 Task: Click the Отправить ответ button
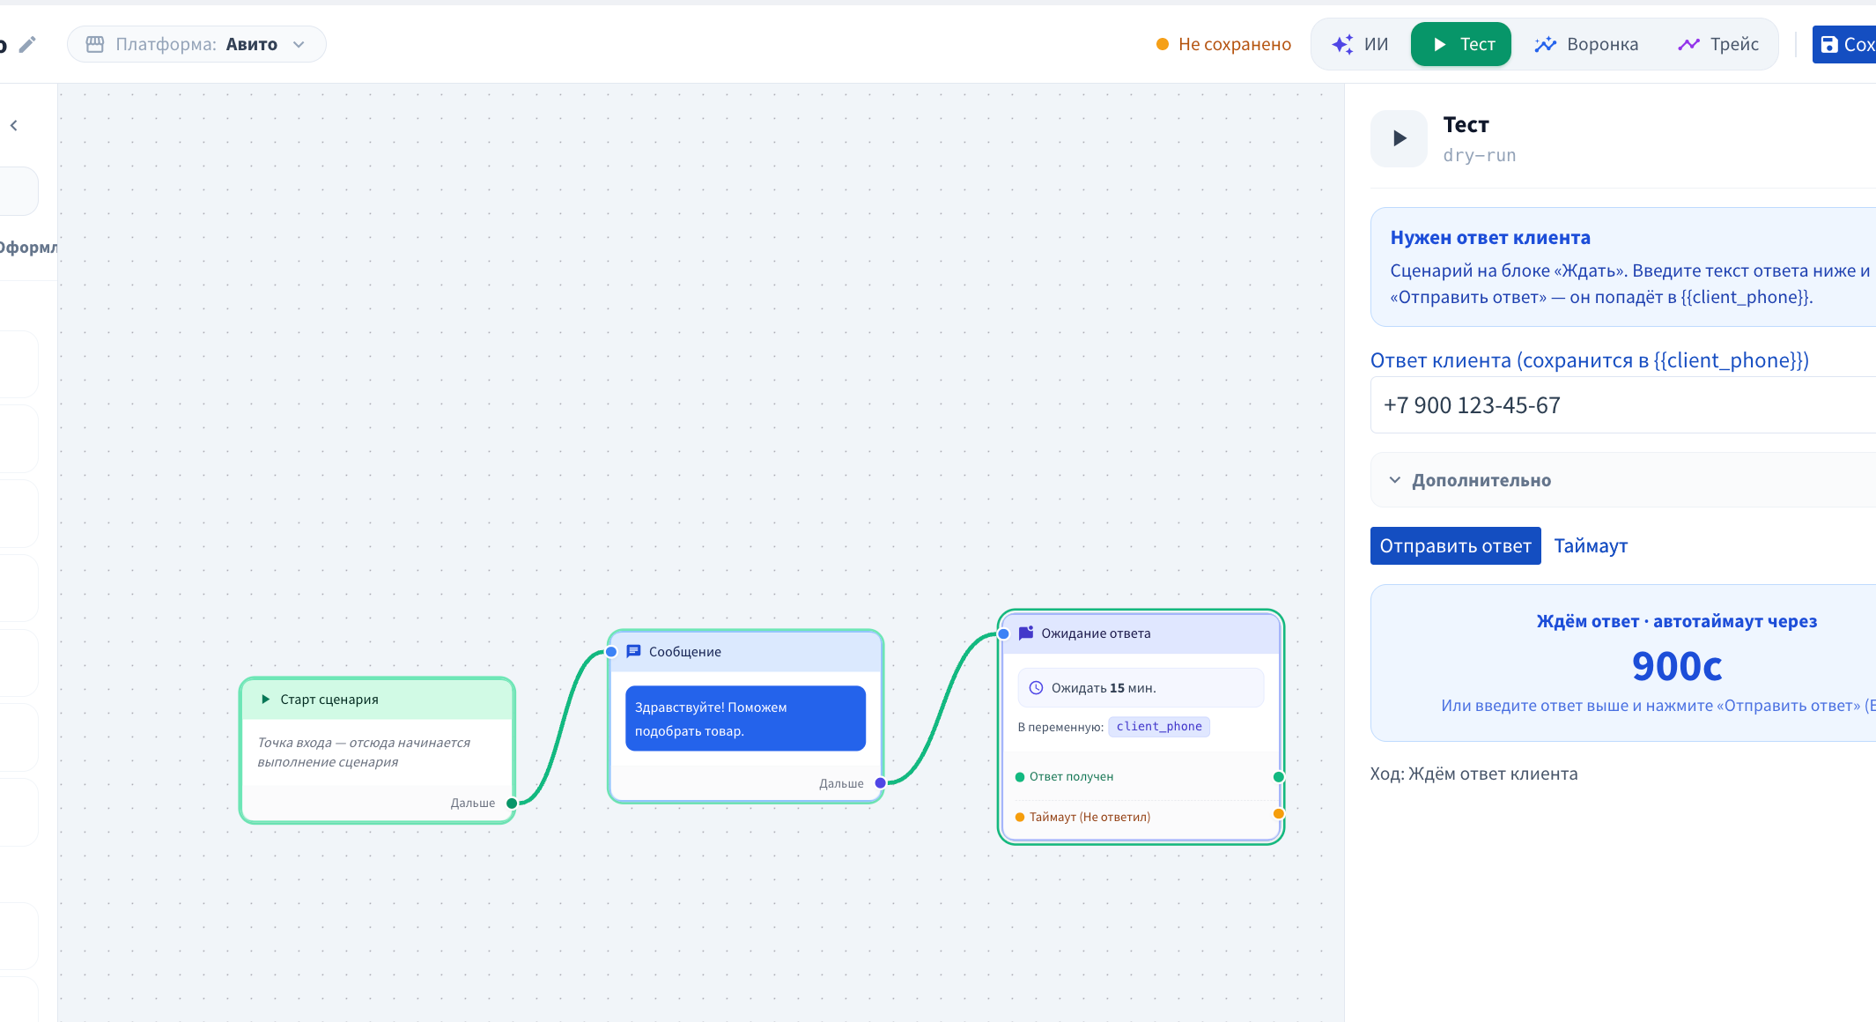1455,546
